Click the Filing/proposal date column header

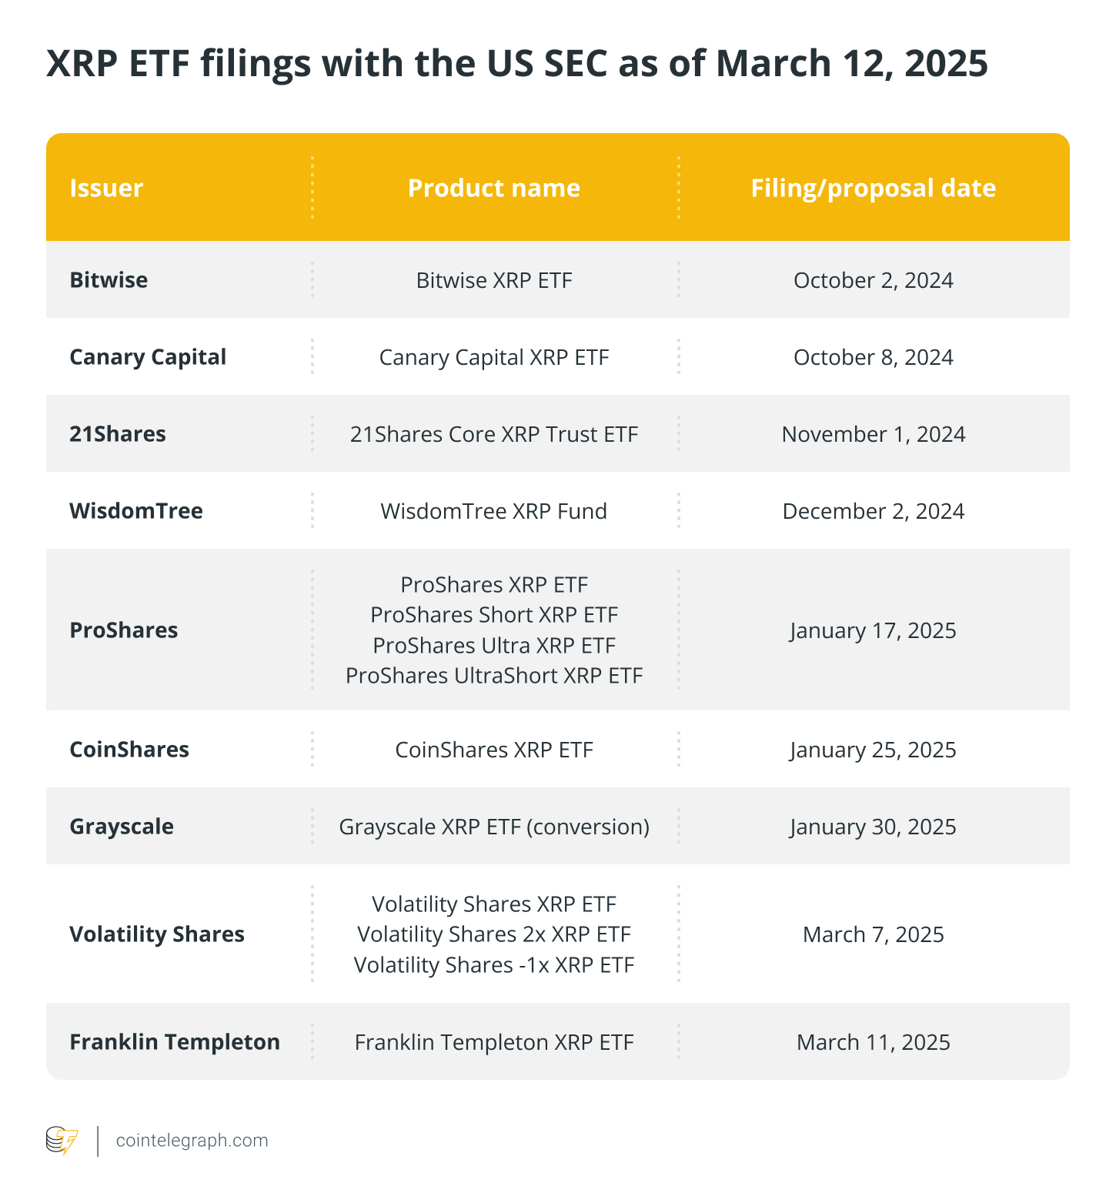(x=873, y=188)
